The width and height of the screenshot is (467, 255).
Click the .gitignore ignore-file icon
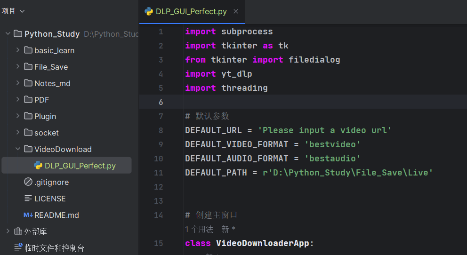click(x=28, y=182)
